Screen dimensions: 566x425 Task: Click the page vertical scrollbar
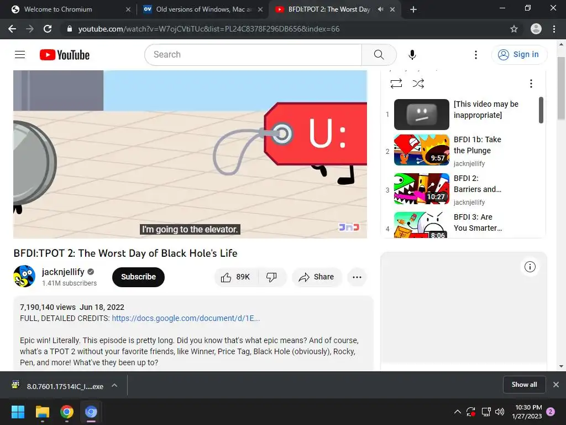click(561, 88)
